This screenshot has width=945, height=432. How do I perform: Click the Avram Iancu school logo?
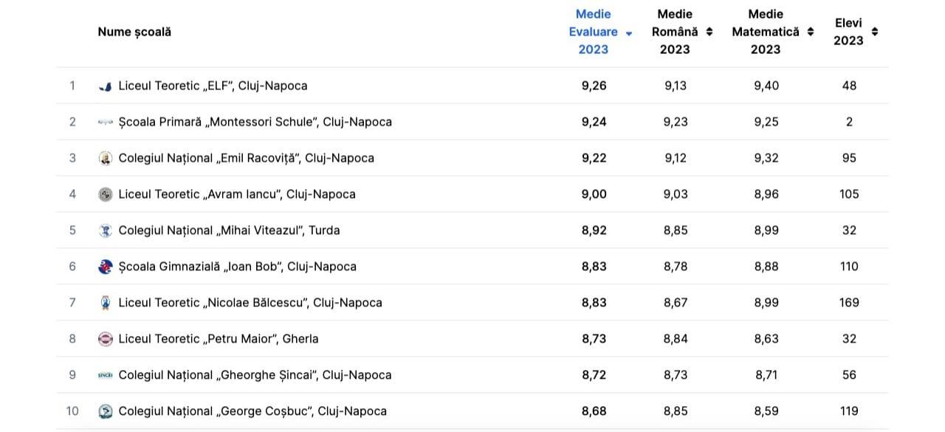pos(106,195)
